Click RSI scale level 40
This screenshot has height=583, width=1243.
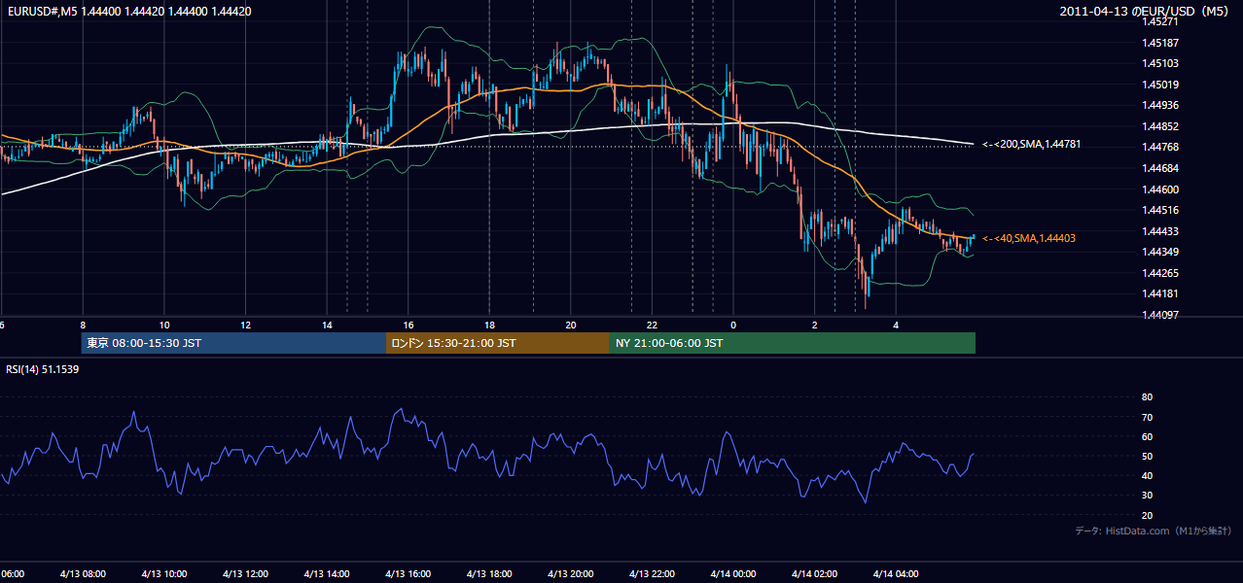coord(1148,475)
